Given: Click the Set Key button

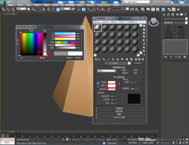Looking at the screenshot, I should [x=132, y=143].
